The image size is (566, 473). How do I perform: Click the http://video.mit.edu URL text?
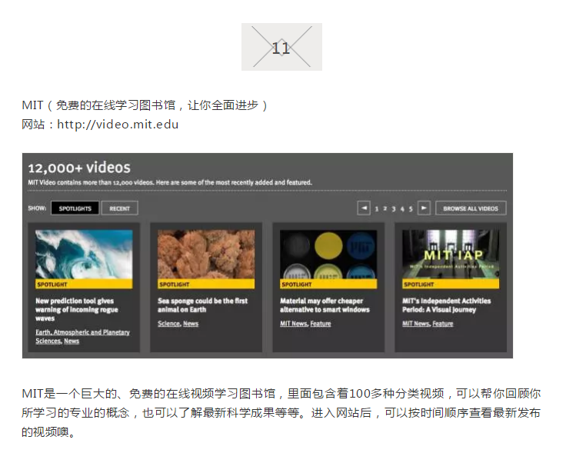pyautogui.click(x=118, y=124)
